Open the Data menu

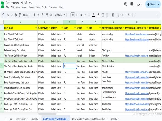pyautogui.click(x=38, y=7)
